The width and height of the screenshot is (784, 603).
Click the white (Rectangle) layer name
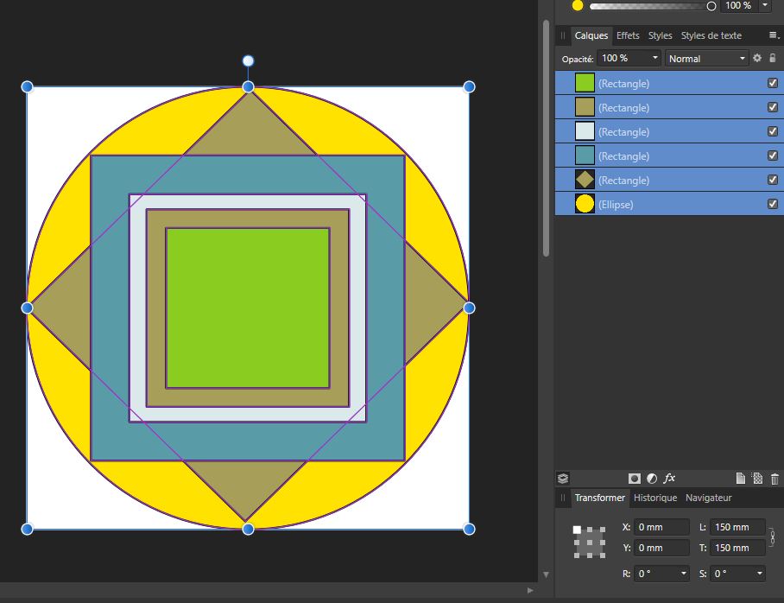(623, 132)
